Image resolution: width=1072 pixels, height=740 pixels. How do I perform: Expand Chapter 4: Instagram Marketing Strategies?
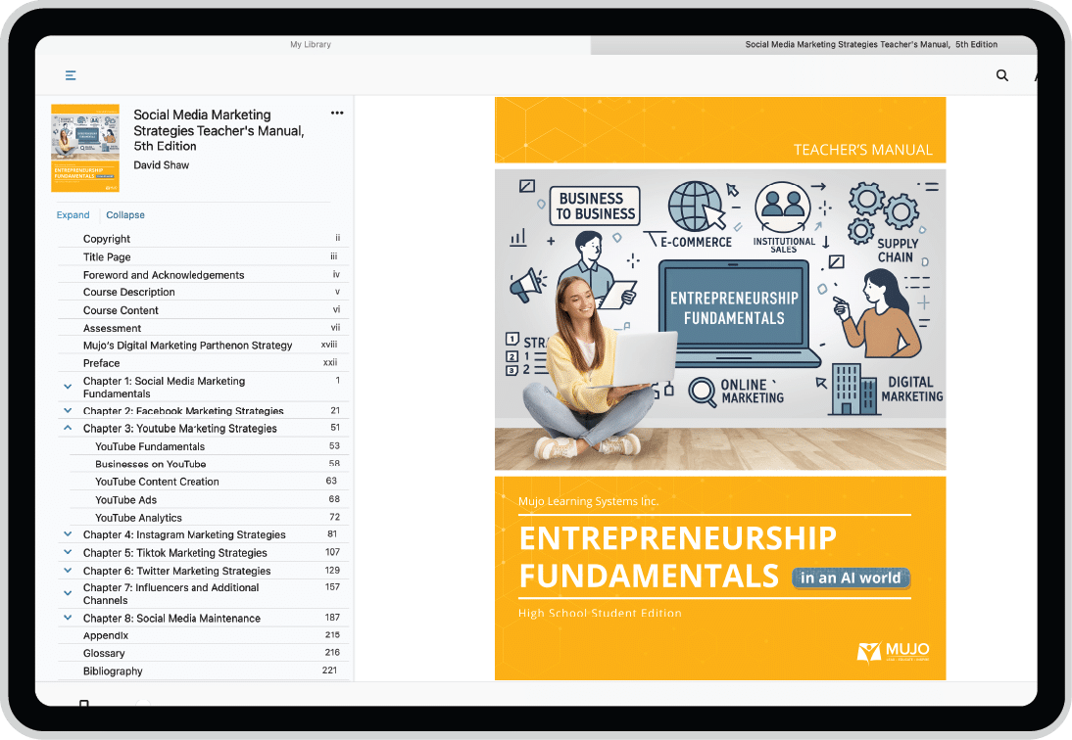[x=67, y=533]
